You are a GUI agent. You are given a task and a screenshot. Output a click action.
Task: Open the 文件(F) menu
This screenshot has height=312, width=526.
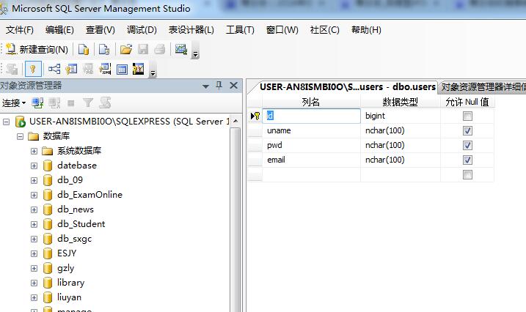click(x=20, y=30)
